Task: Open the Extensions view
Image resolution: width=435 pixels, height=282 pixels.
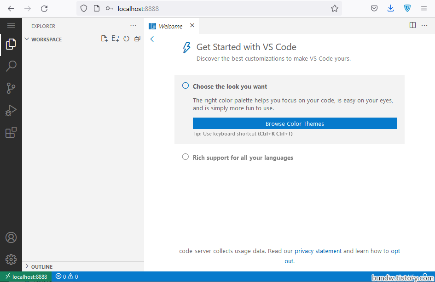Action: [x=11, y=132]
